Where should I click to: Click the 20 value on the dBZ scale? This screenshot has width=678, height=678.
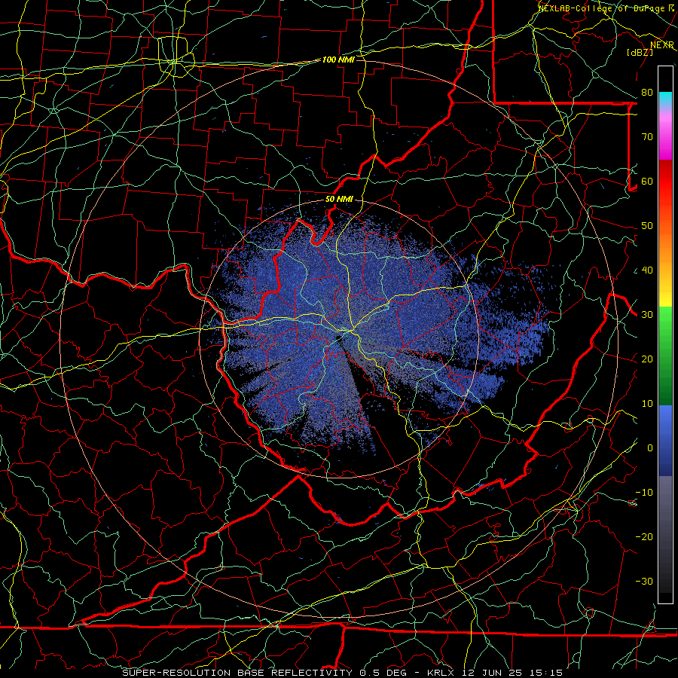(647, 359)
